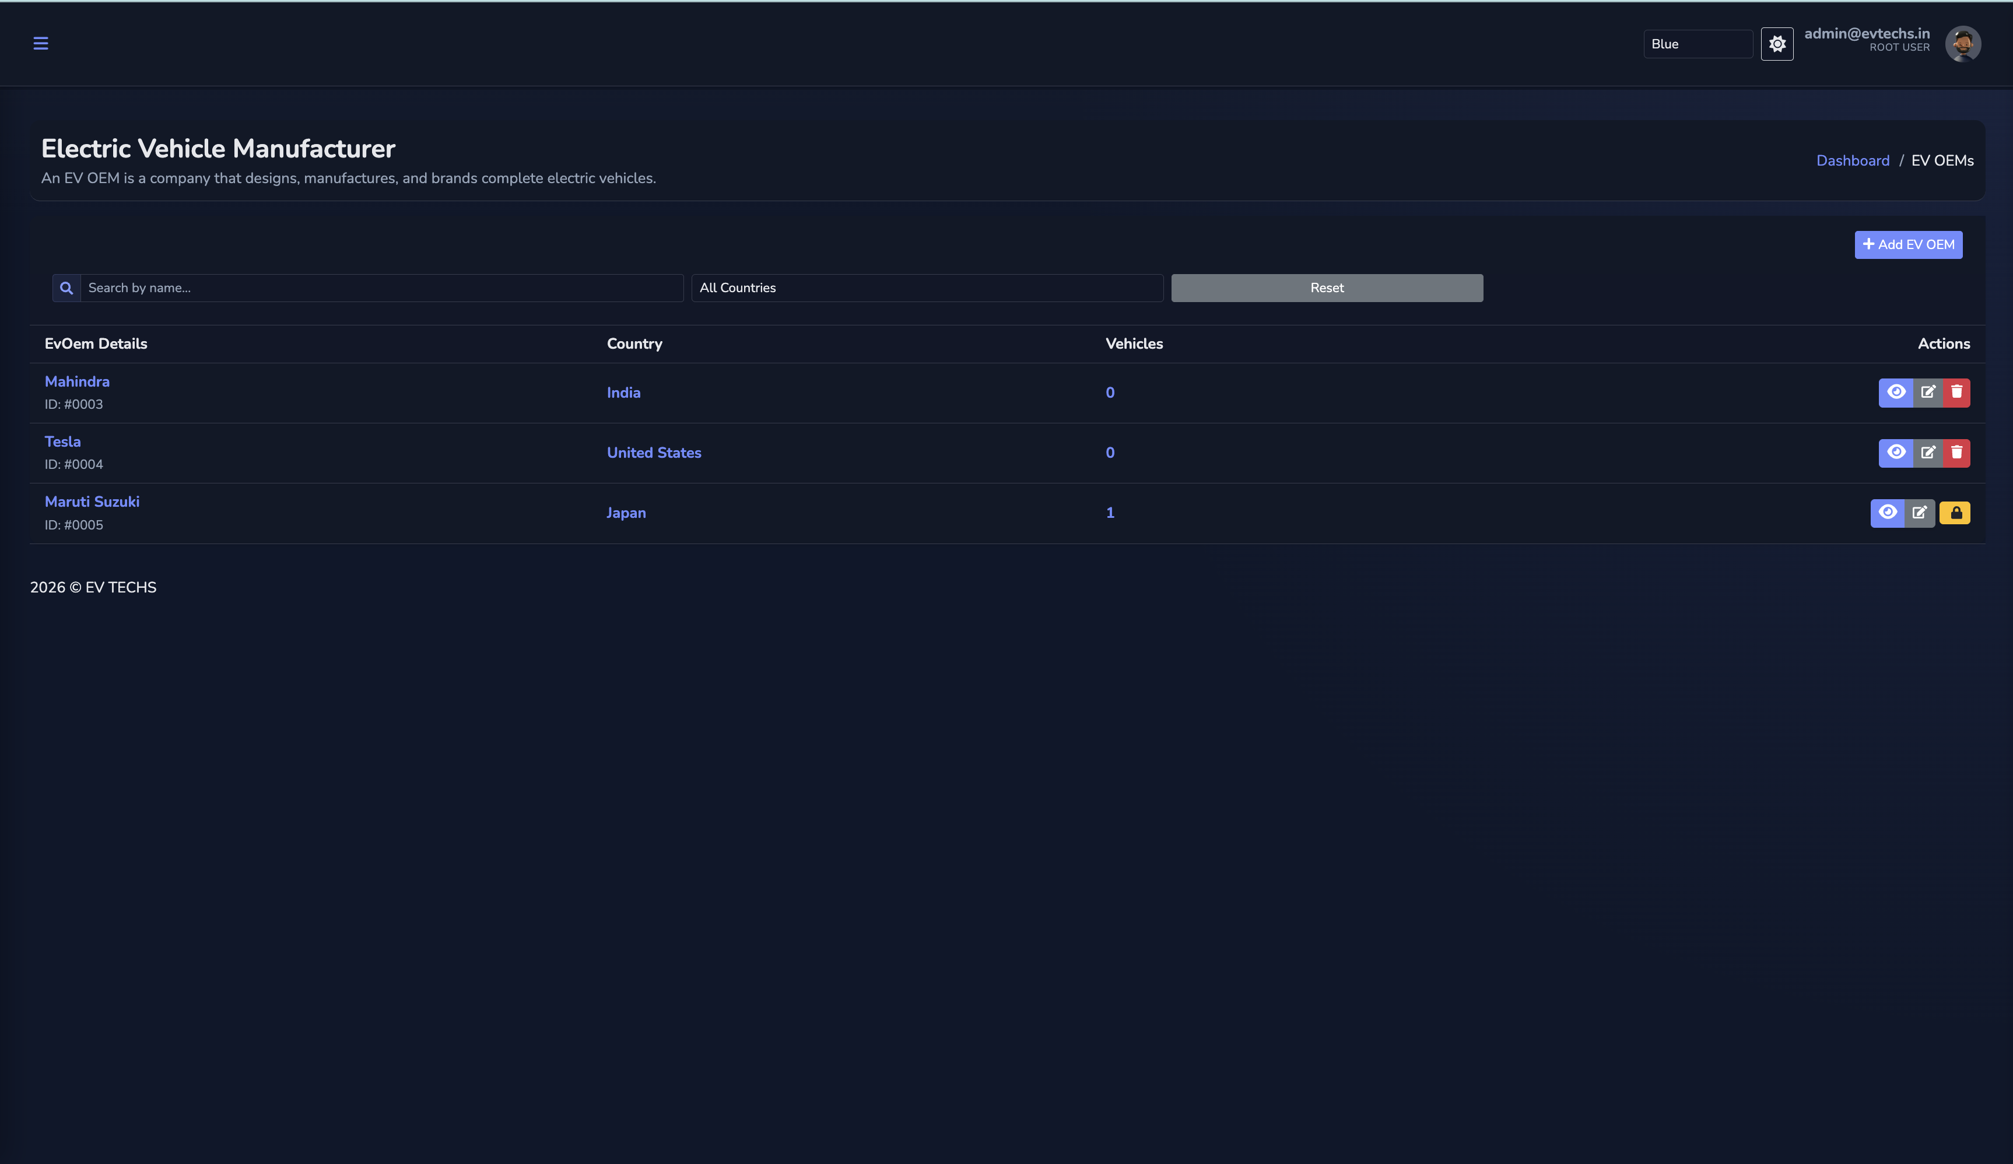Open the Maruti Suzuki name link

tap(92, 502)
